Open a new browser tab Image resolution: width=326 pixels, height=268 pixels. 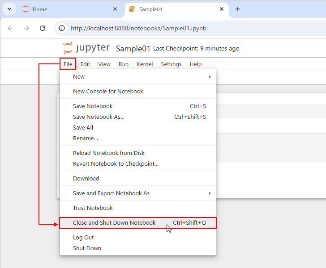(x=238, y=9)
